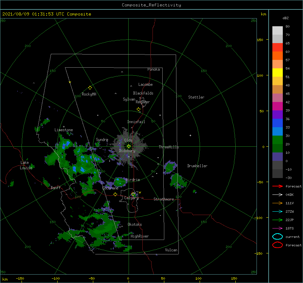Click the Ponoka city label
303x283 pixels.
tap(154, 69)
